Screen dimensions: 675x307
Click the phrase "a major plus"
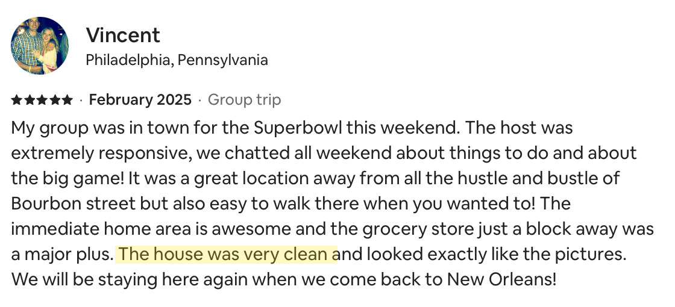[x=60, y=255]
